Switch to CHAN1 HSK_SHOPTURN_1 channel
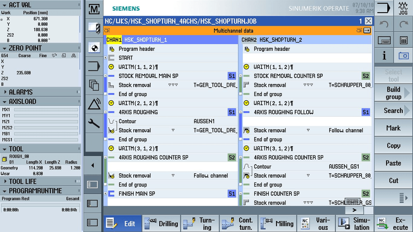Viewport: 413px width, 232px height. 172,40
